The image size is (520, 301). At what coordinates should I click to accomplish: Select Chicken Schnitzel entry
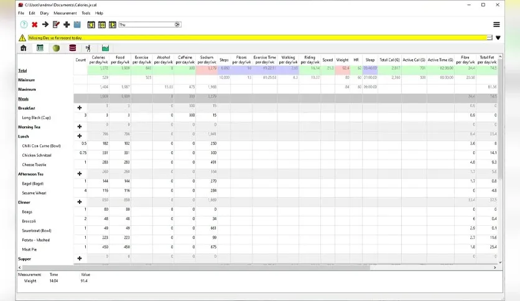pyautogui.click(x=37, y=155)
